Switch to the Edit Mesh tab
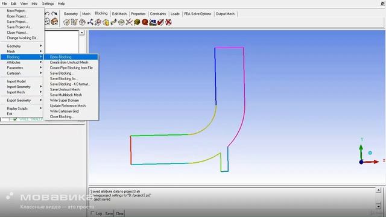 click(119, 14)
